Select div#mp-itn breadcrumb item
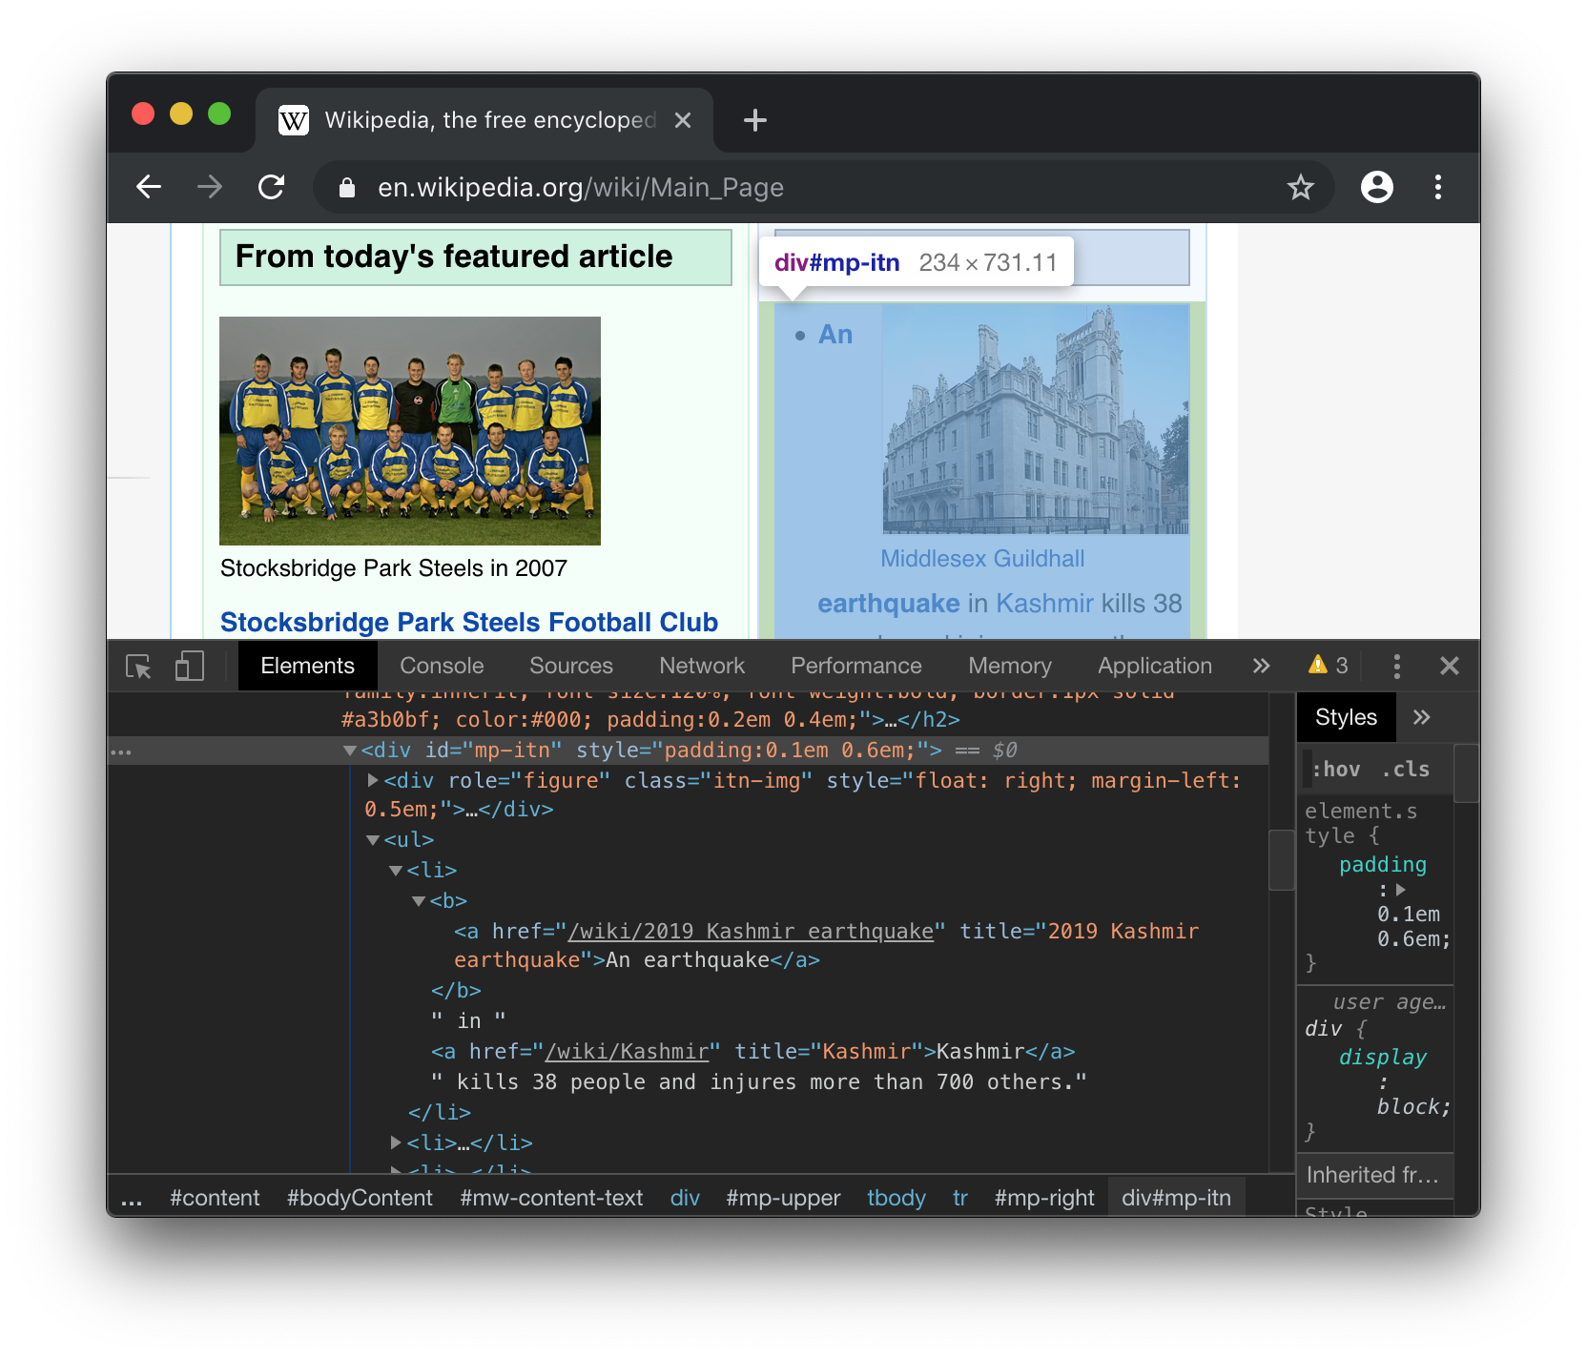Screen dimensions: 1587x1358 tap(1176, 1198)
